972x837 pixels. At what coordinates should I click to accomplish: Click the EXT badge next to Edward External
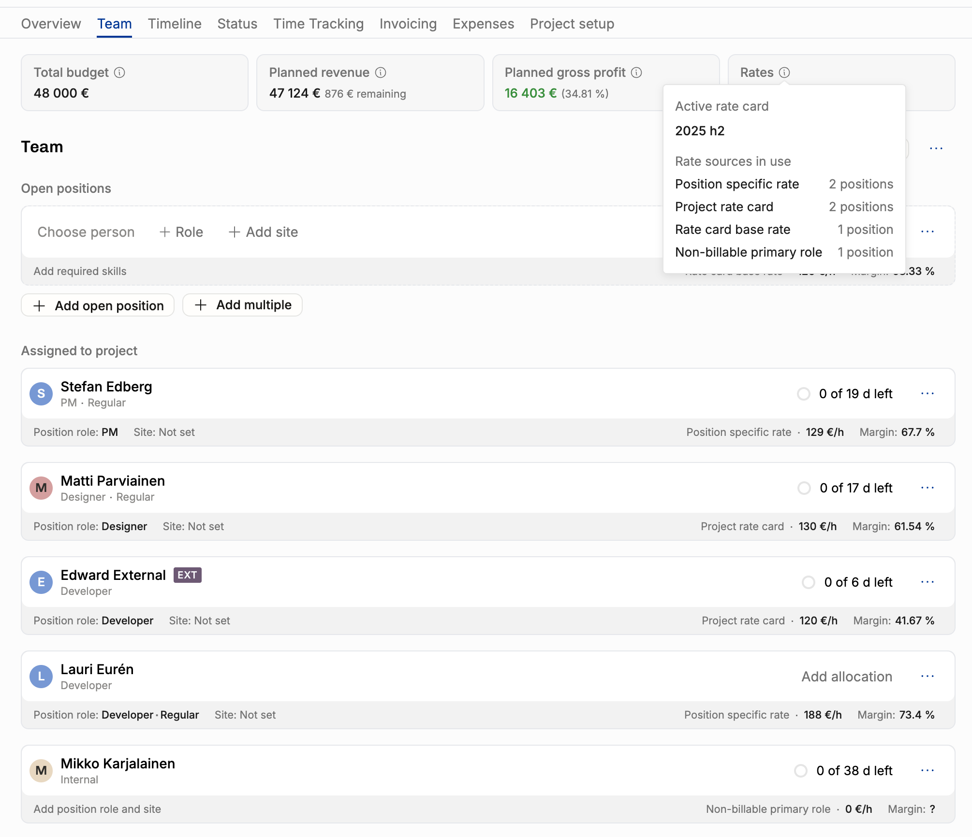188,575
